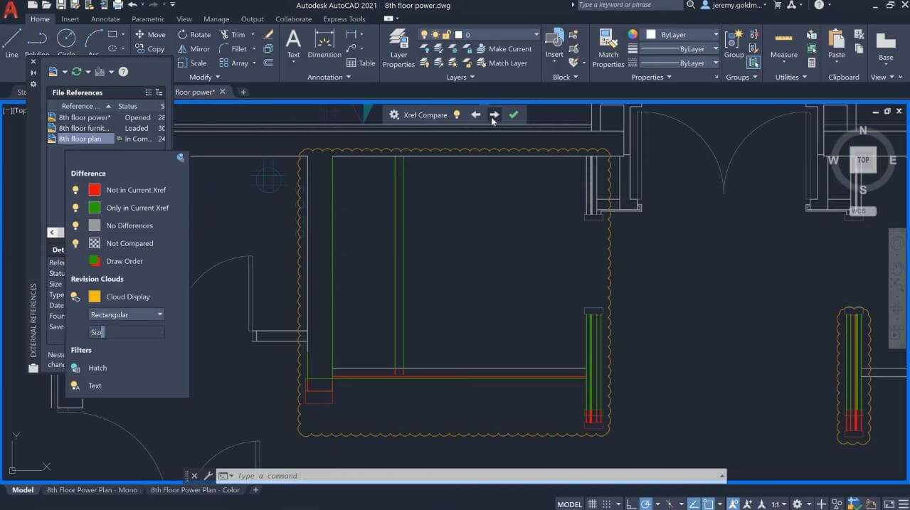Start the Rotate command
The width and height of the screenshot is (910, 510).
tap(194, 34)
